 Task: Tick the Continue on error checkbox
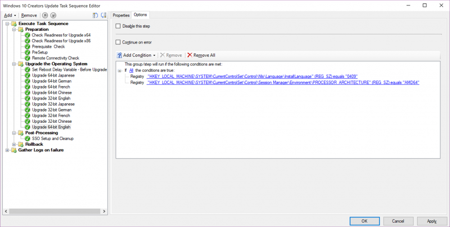click(x=118, y=42)
